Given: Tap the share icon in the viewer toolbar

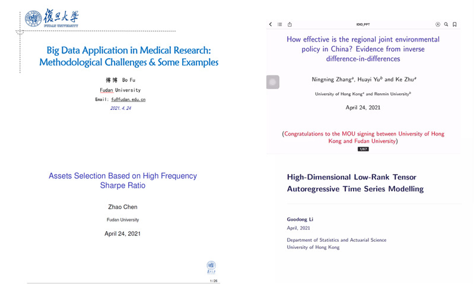Looking at the screenshot, I should (290, 24).
